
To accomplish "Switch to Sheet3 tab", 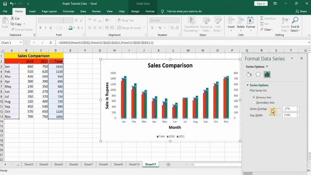I will 29,164.
